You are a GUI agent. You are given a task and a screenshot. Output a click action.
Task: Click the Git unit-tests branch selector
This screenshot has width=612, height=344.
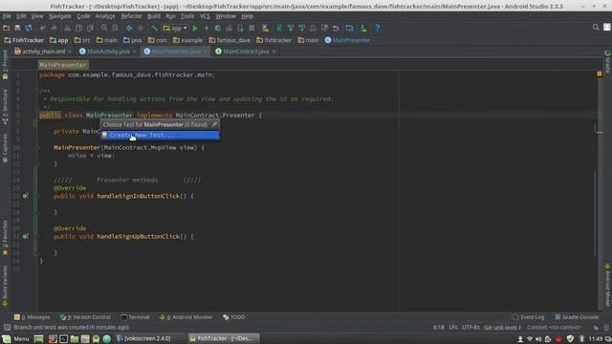502,327
